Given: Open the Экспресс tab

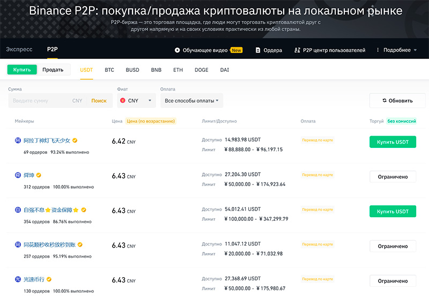Looking at the screenshot, I should (x=19, y=49).
